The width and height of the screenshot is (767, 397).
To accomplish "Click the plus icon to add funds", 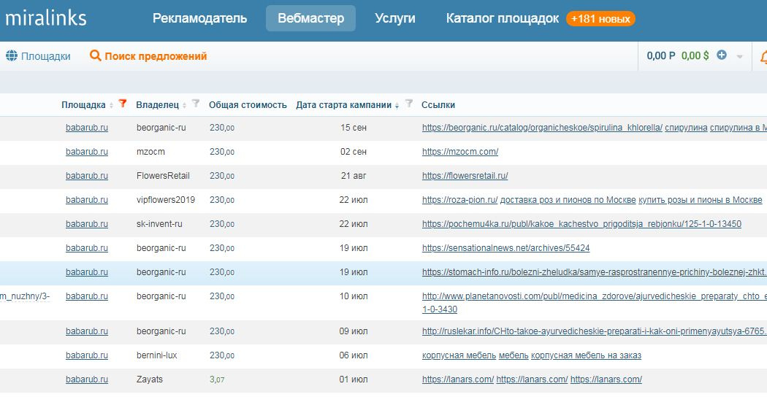I will (722, 55).
